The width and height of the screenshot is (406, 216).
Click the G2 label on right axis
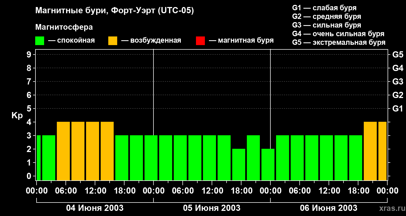pyautogui.click(x=398, y=95)
